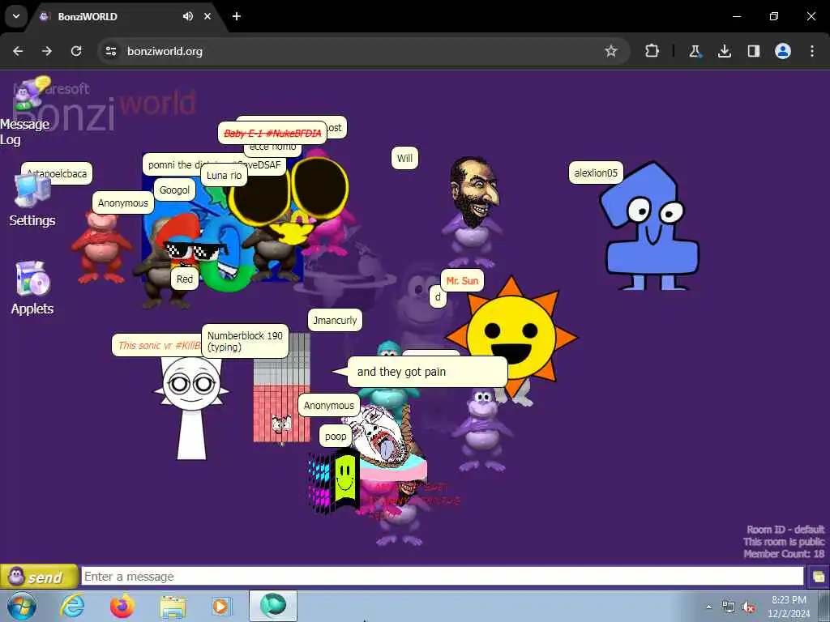Click the name tag labeled d
This screenshot has width=830, height=622.
[438, 296]
